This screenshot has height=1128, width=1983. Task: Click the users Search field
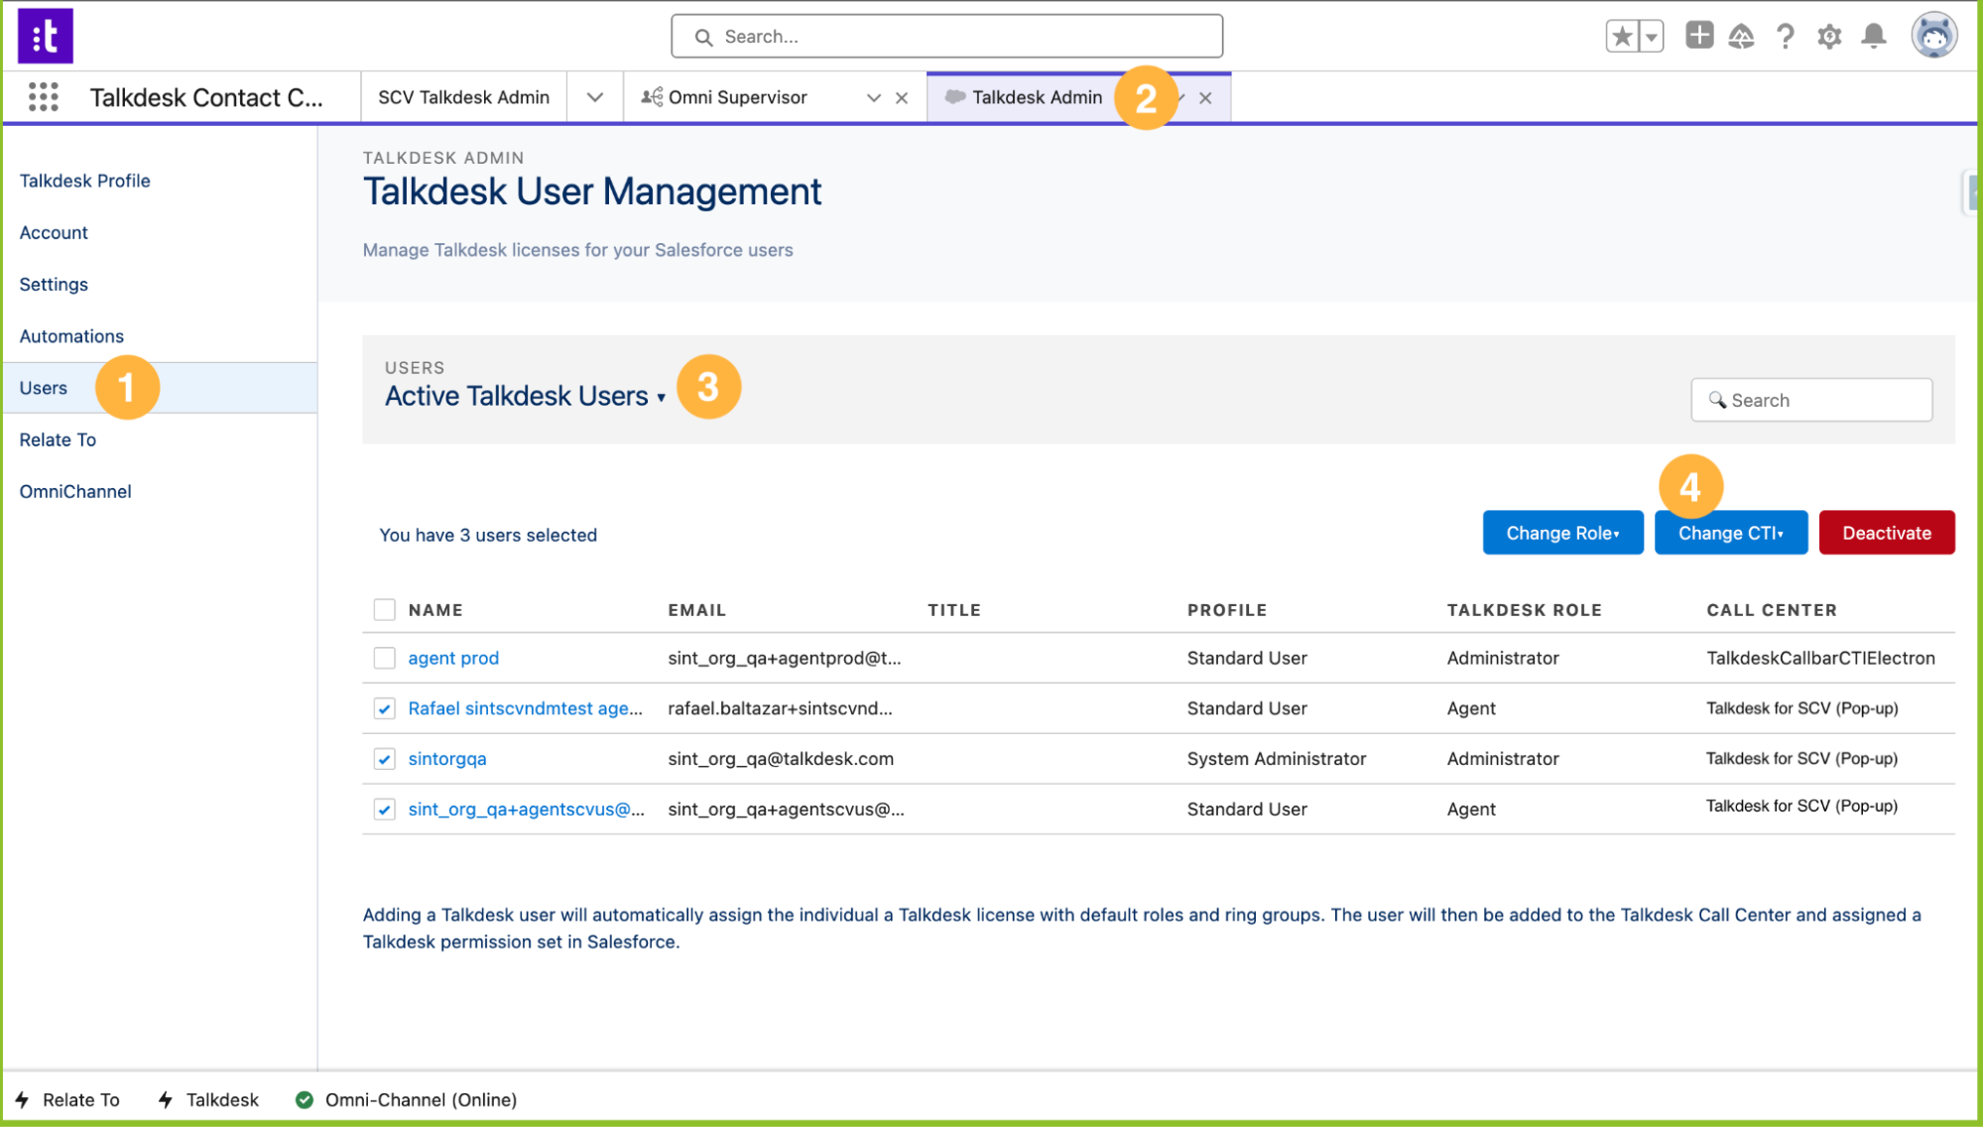1811,400
